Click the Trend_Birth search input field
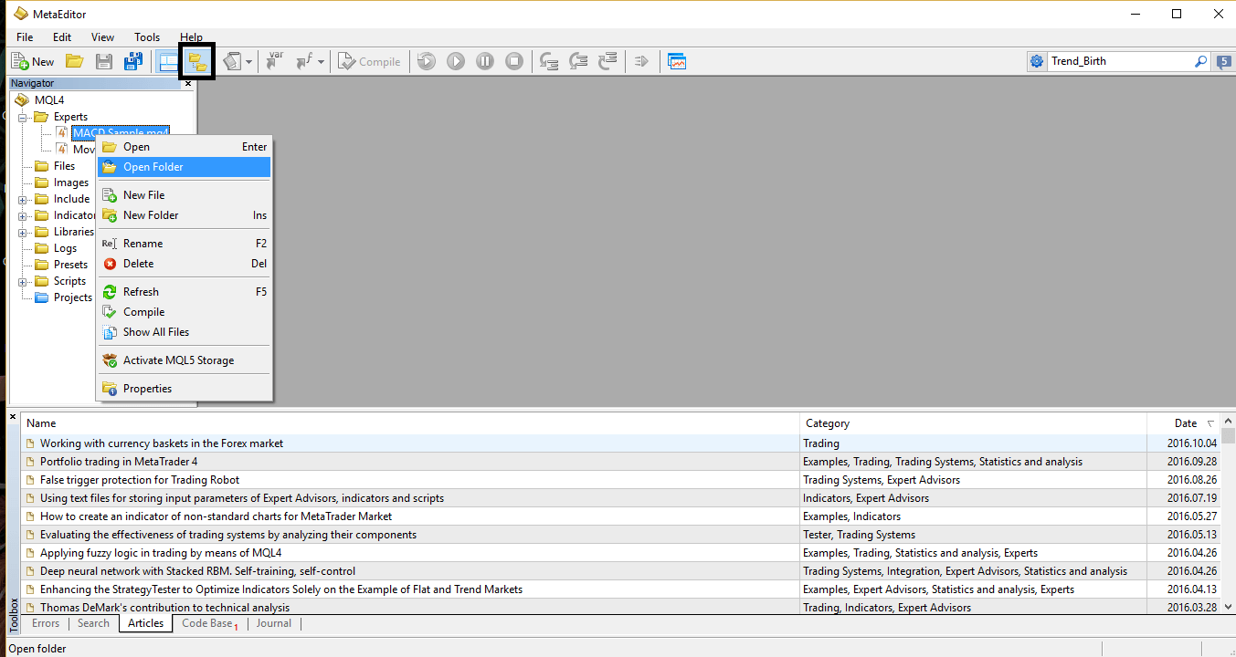Screen dimensions: 1236x657 (x=1120, y=61)
